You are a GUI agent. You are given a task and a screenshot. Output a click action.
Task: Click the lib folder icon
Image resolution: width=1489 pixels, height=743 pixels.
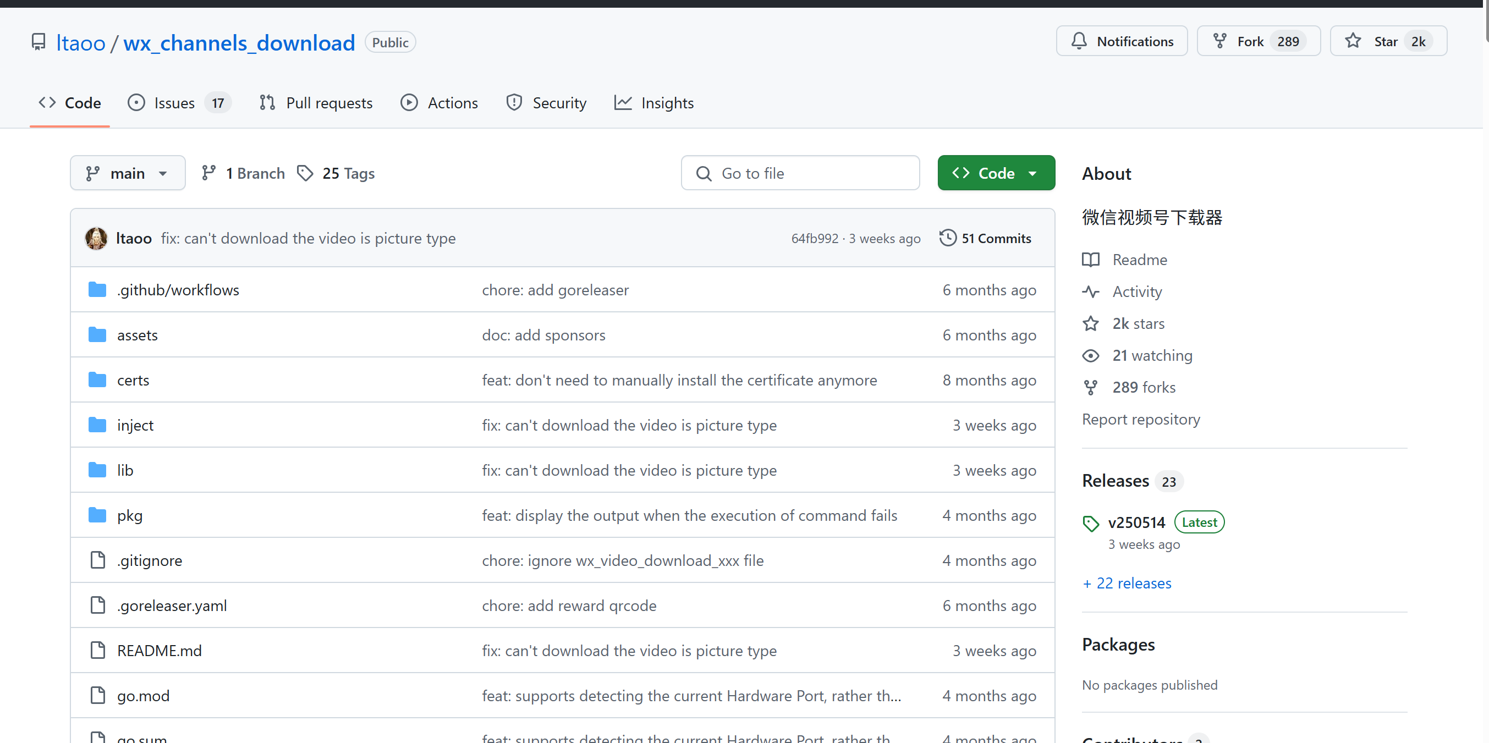[x=97, y=470]
